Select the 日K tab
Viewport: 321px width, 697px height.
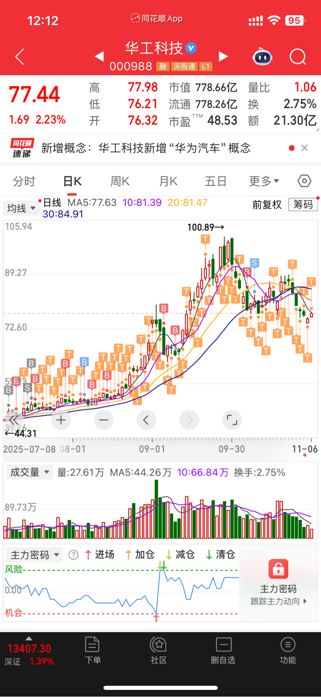(72, 181)
